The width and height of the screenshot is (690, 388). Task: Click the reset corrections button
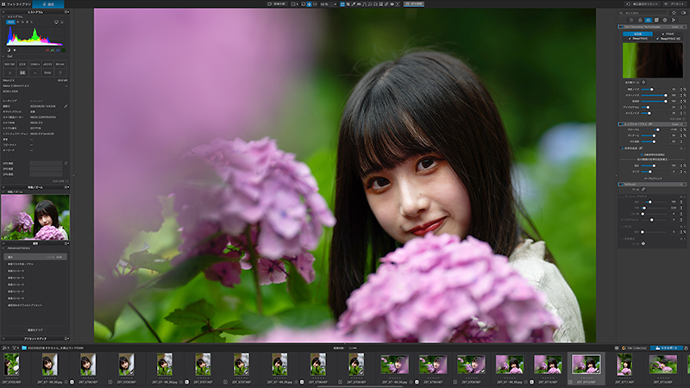[643, 4]
